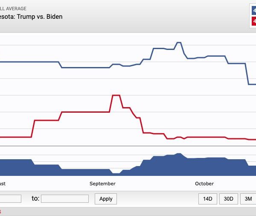The height and width of the screenshot is (216, 256).
Task: Click the navigator area's October peak
Action: click(179, 154)
